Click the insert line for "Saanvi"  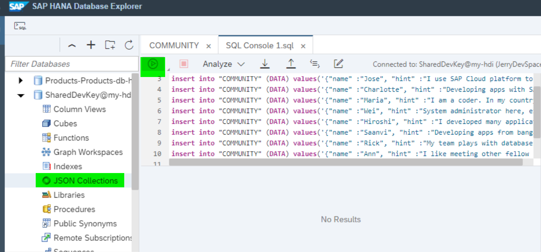point(352,132)
